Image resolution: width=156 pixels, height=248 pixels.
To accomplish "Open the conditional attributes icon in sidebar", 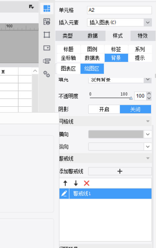I will coord(47,61).
